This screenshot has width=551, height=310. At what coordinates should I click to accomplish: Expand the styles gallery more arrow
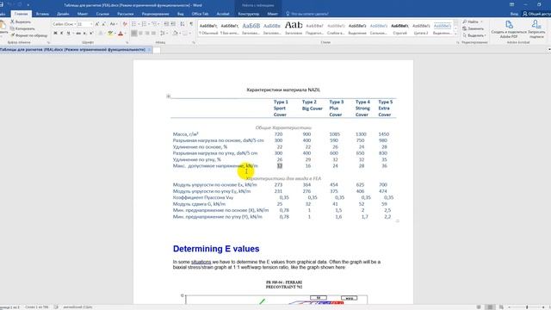point(455,34)
